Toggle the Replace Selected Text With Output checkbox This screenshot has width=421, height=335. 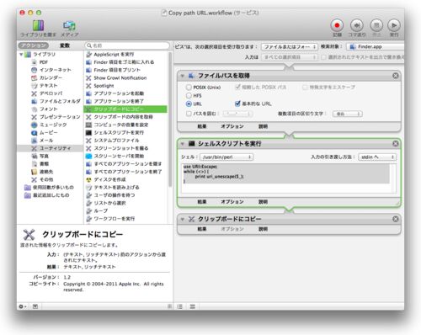[x=323, y=57]
